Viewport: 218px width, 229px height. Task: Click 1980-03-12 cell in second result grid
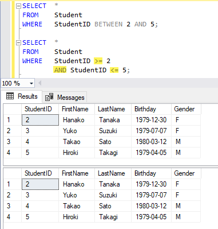(152, 206)
